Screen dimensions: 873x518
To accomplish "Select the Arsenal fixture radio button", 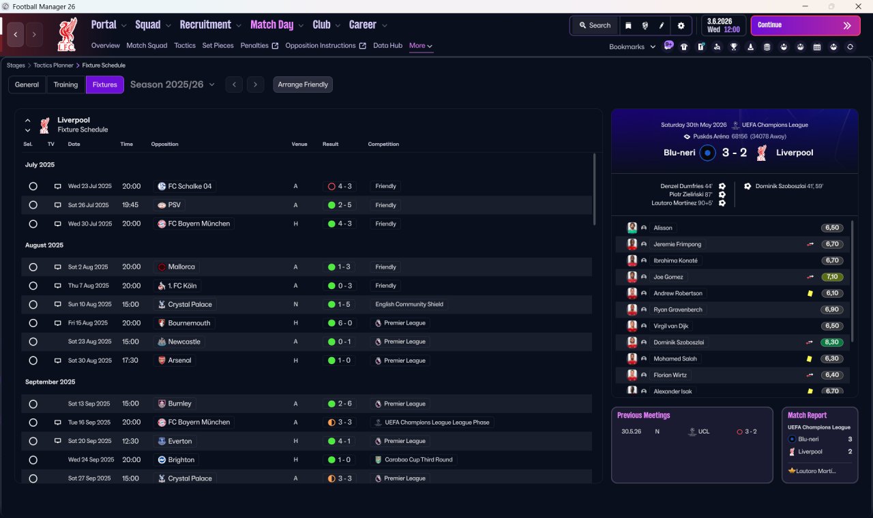I will (x=33, y=361).
